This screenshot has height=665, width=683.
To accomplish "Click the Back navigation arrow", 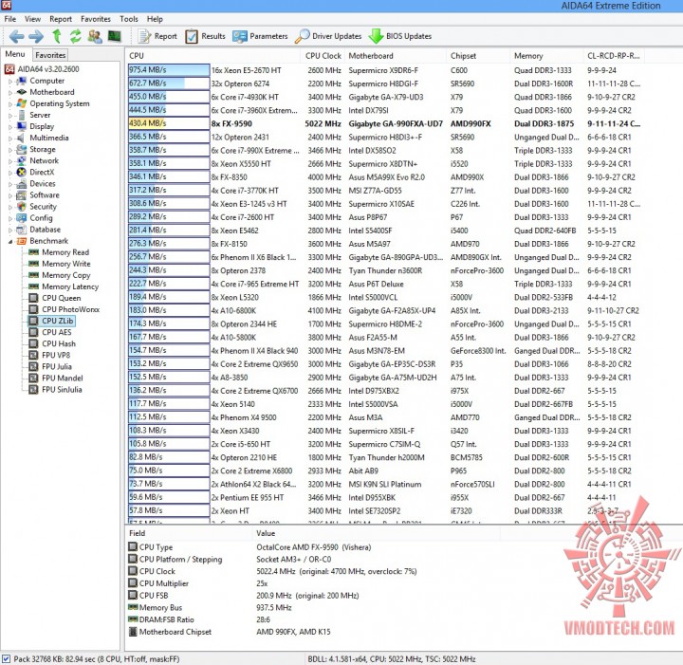I will click(x=16, y=36).
